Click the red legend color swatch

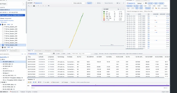104,20
